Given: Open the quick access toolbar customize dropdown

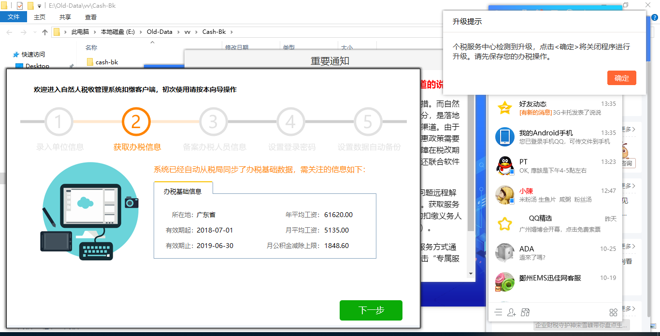Looking at the screenshot, I should pos(39,6).
